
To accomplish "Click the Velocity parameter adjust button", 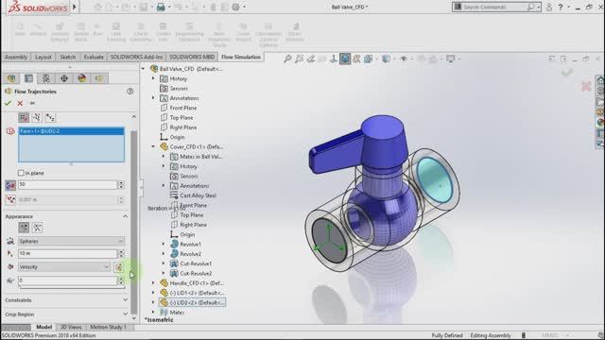I will (119, 267).
